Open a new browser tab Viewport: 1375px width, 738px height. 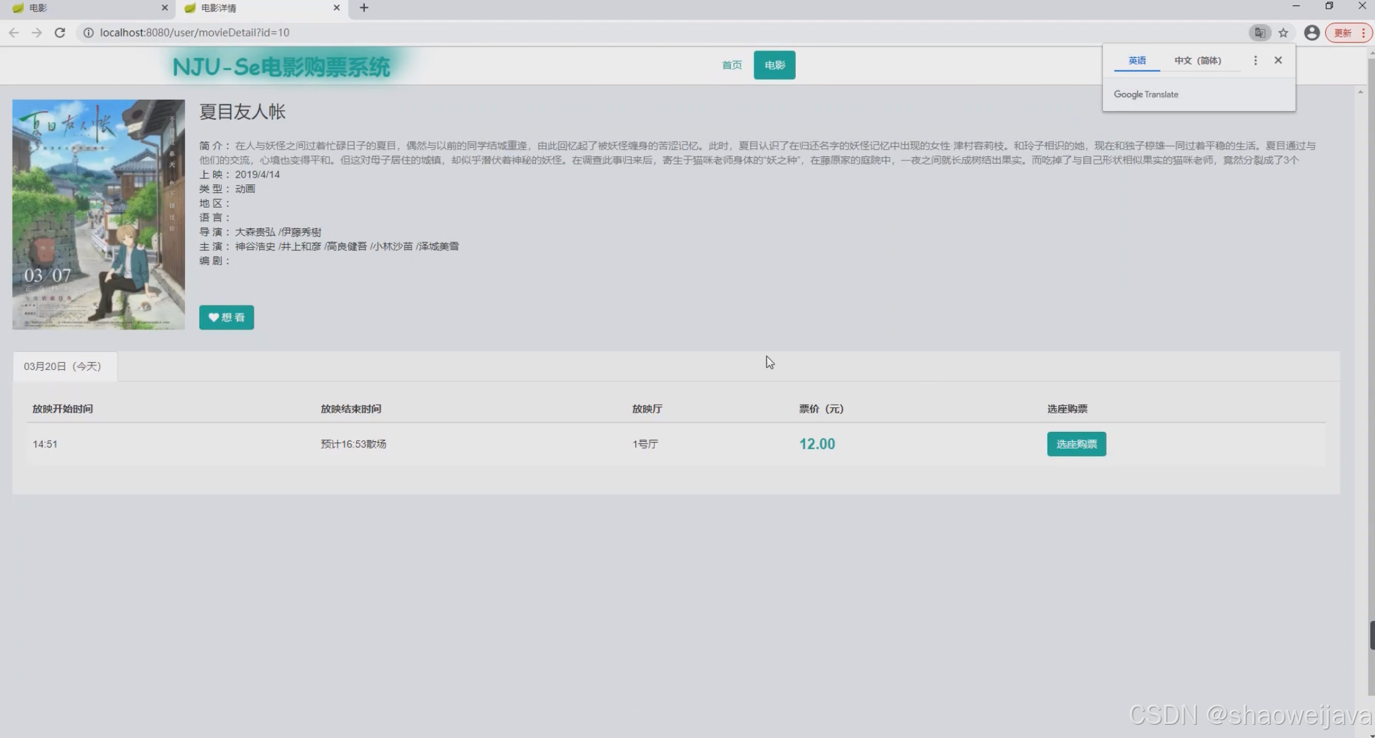pos(364,8)
